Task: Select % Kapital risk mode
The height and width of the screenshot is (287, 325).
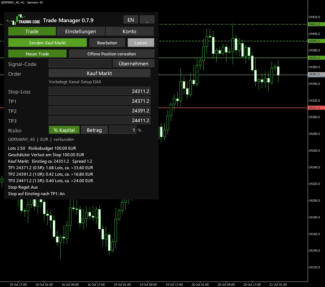Action: click(x=64, y=130)
